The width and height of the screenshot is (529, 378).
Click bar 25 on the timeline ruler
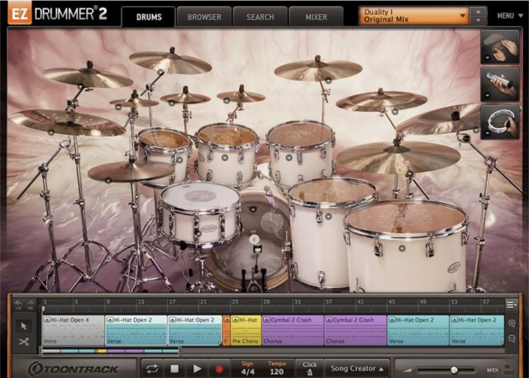(x=235, y=302)
